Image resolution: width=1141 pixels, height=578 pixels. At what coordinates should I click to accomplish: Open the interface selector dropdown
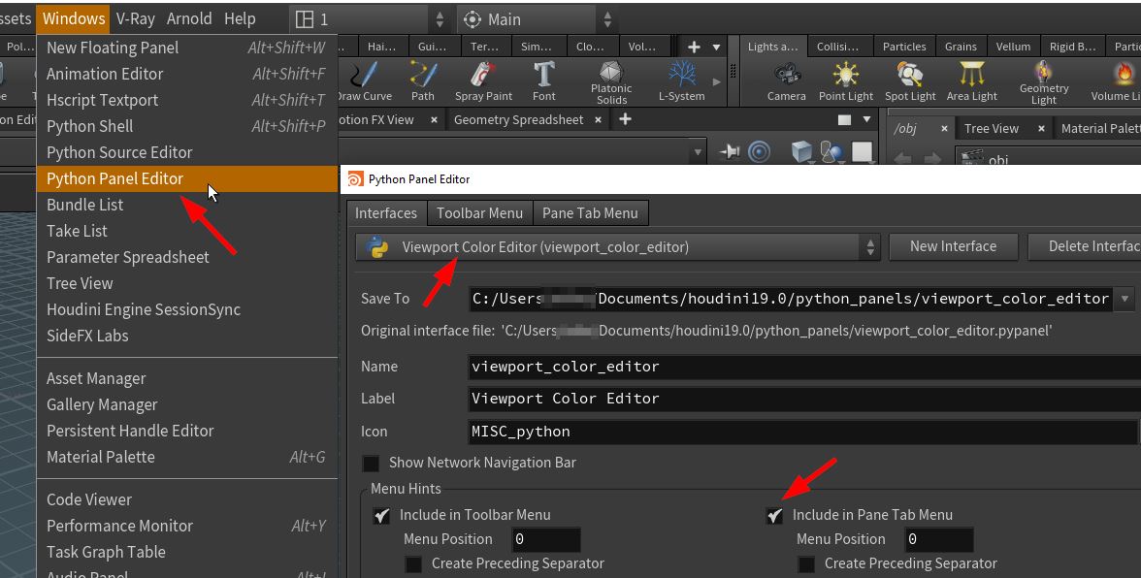(618, 247)
